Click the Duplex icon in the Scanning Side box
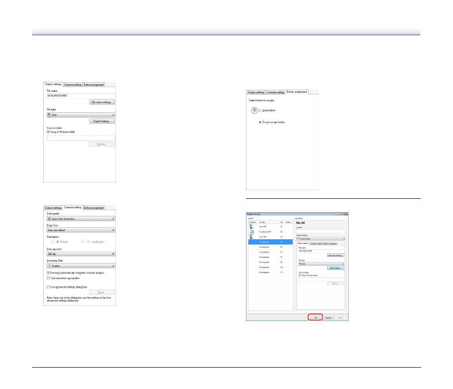Viewport: 453px width, 389px height. tap(49, 266)
